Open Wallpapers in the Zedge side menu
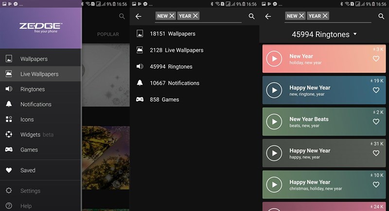This screenshot has width=389, height=211. [41, 59]
